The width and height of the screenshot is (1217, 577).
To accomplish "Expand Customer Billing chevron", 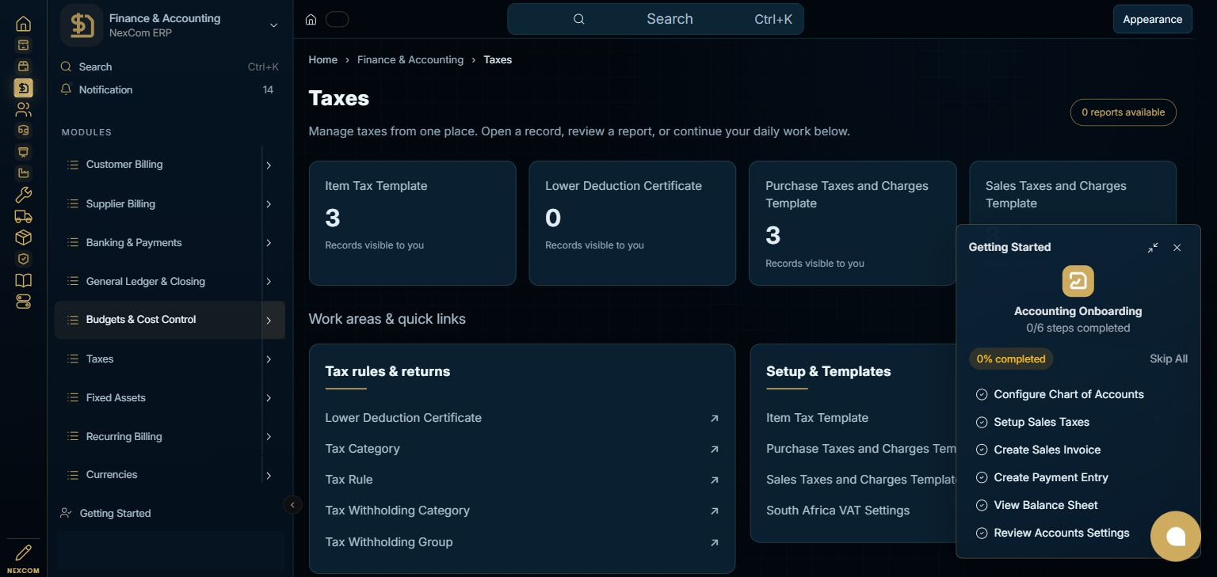I will 269,165.
